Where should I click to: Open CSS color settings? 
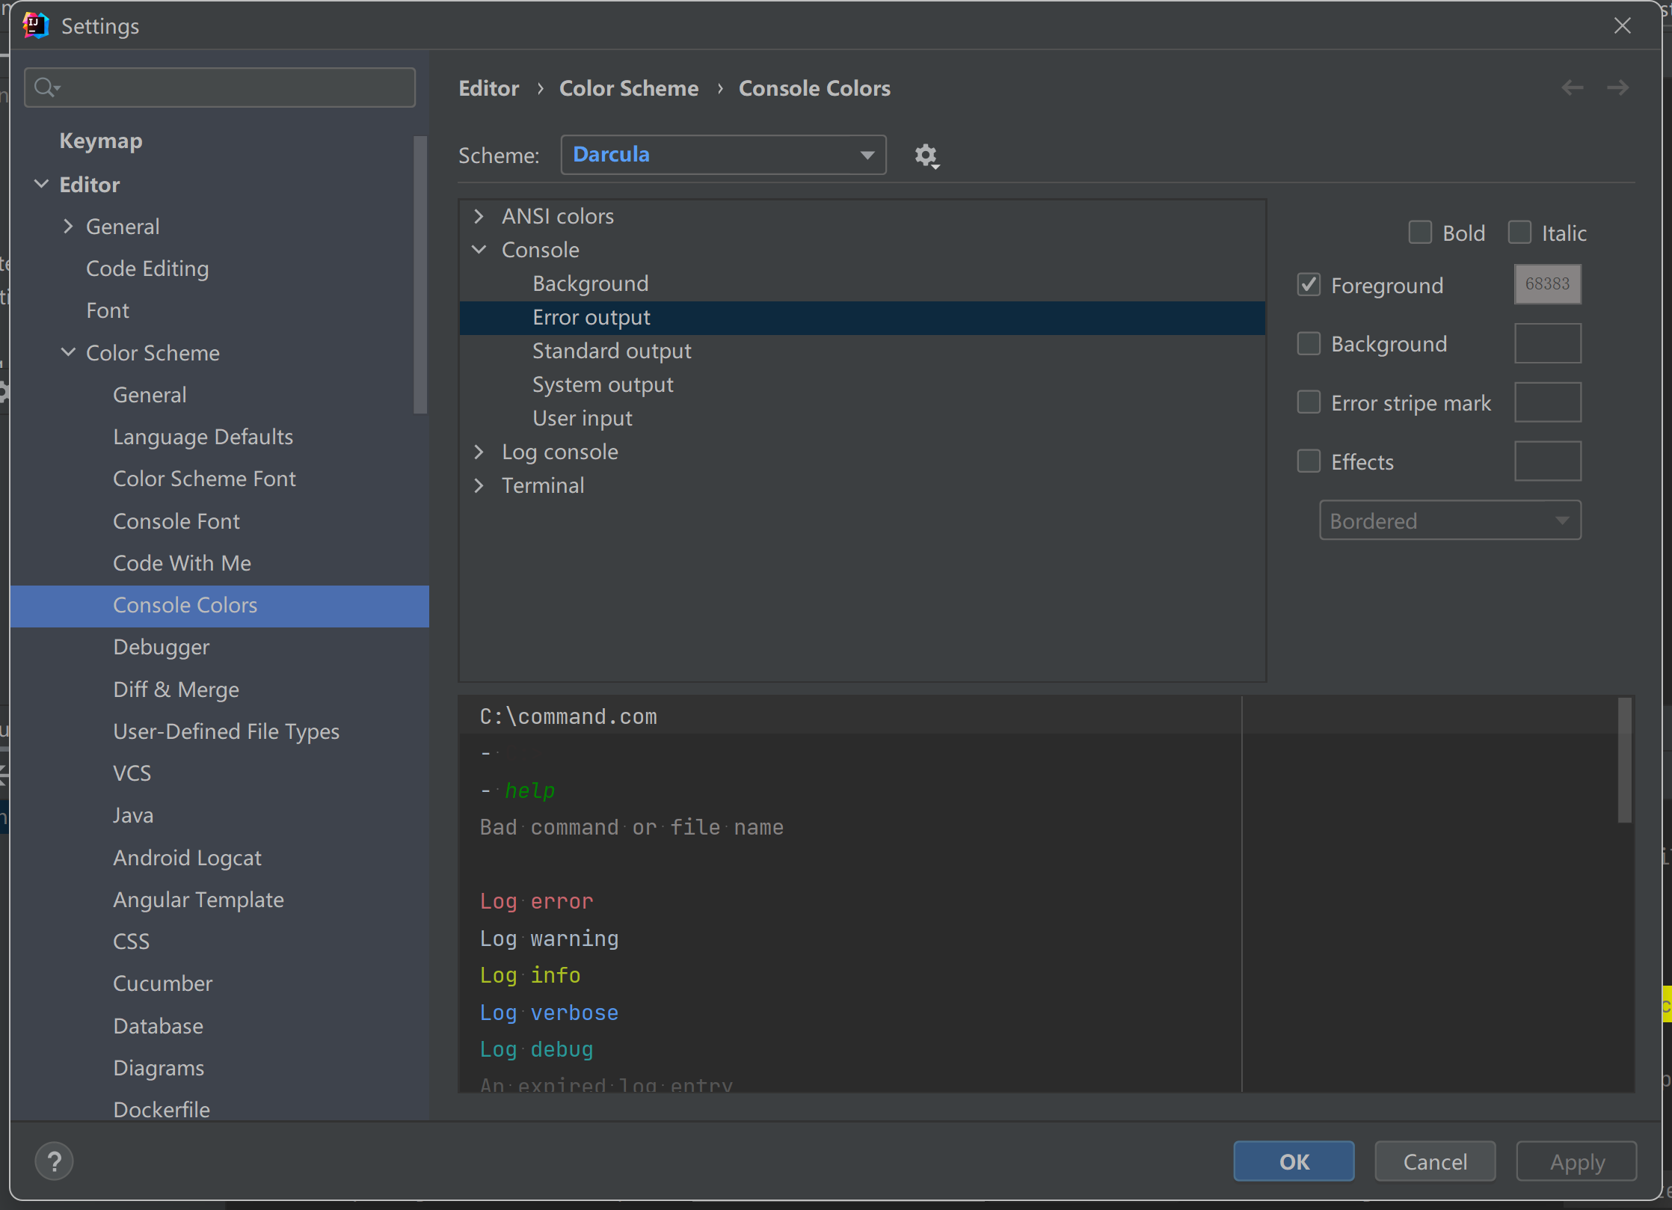coord(131,942)
